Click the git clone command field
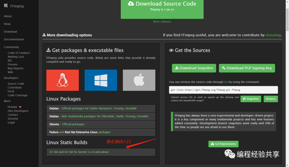 click(x=223, y=90)
